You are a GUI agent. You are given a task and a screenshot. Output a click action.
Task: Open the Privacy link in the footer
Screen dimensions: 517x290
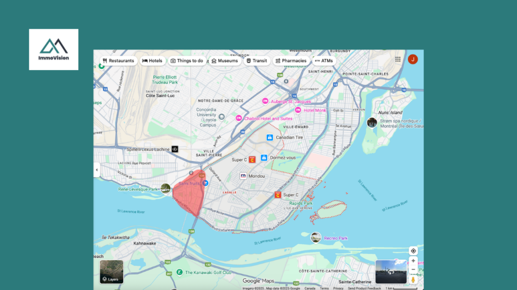[x=338, y=288]
